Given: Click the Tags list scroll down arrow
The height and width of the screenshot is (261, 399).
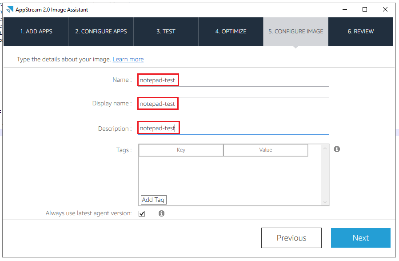Looking at the screenshot, I should [325, 202].
